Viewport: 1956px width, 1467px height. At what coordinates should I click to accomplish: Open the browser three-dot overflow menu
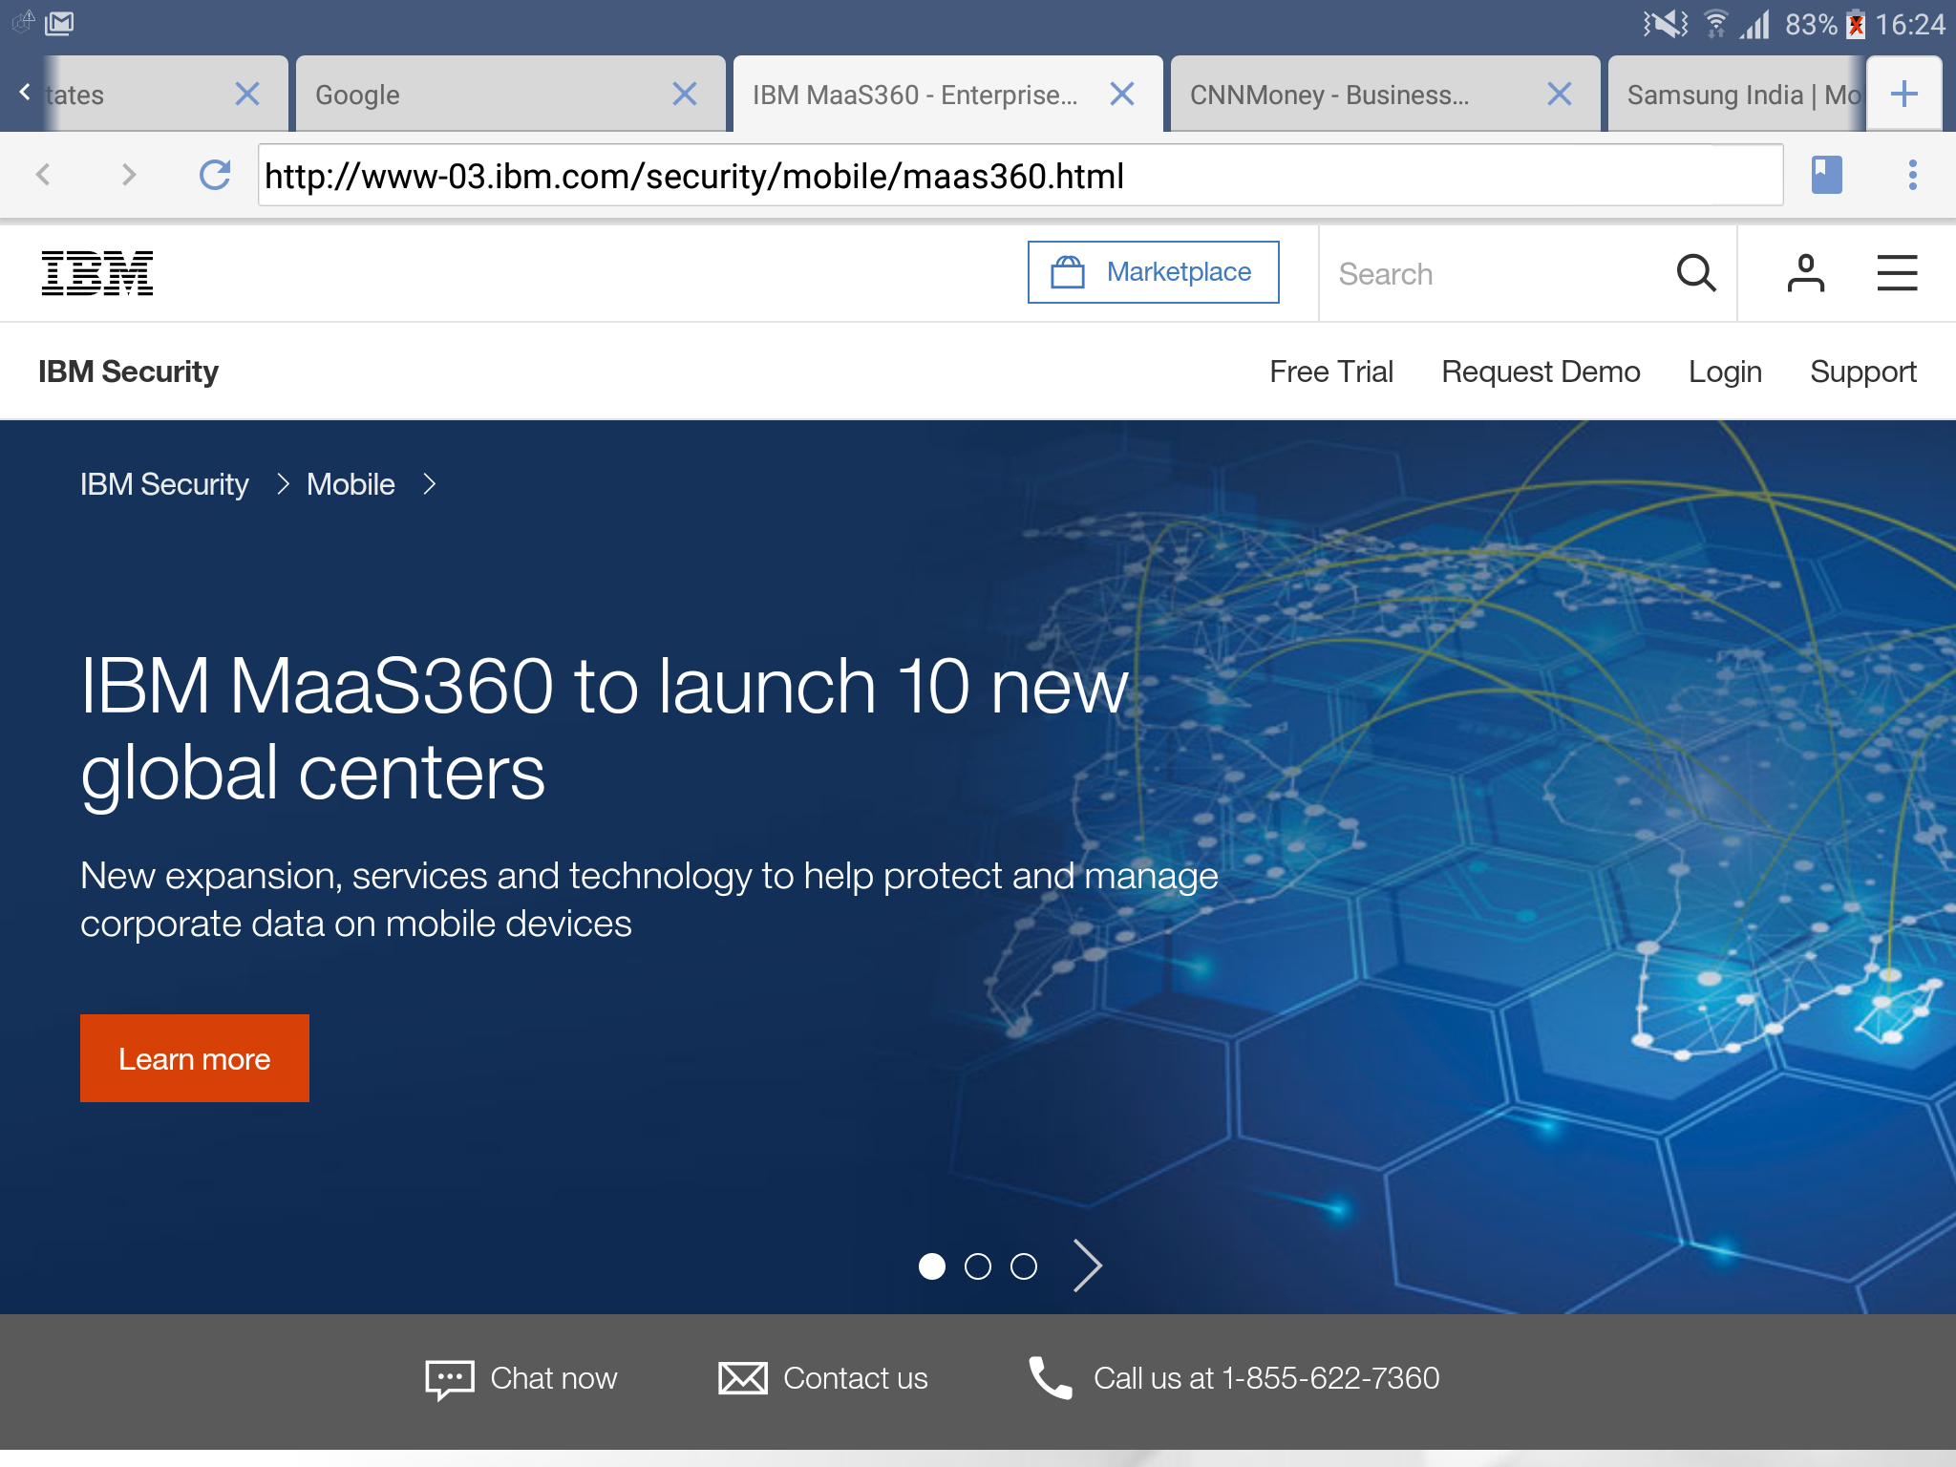(1912, 175)
